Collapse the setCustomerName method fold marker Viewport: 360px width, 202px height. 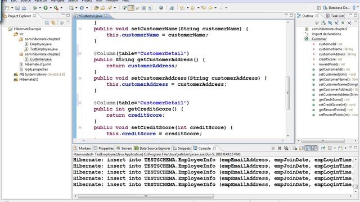pos(80,29)
